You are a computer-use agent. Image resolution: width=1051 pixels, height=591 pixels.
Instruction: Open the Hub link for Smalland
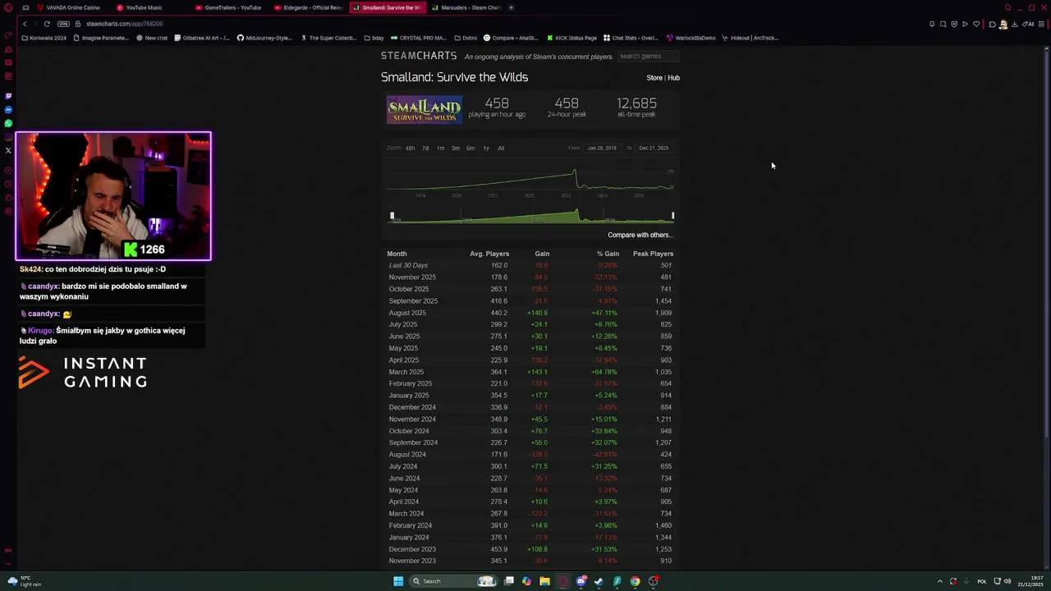coord(673,78)
